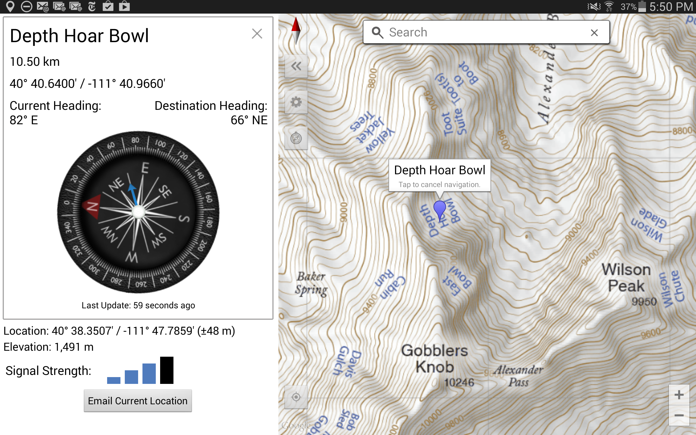Tap Gobblers Knob label on map
696x435 pixels.
point(434,359)
